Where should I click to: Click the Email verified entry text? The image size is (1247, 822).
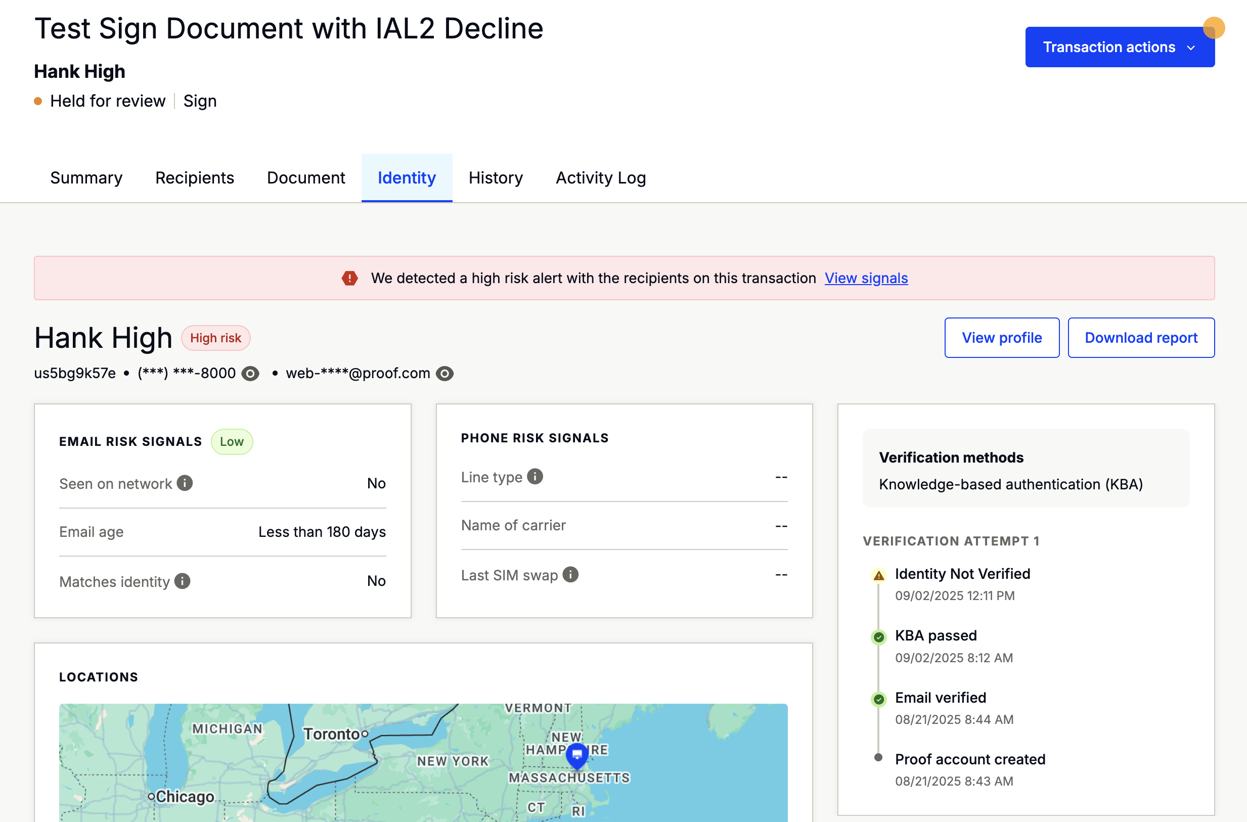tap(940, 698)
